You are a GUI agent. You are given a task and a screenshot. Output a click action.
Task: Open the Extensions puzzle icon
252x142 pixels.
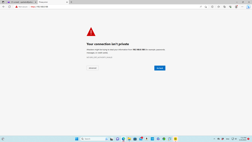(212, 7)
